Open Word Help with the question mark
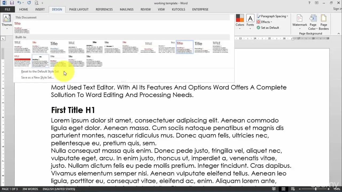This screenshot has width=342, height=192. pos(309,3)
